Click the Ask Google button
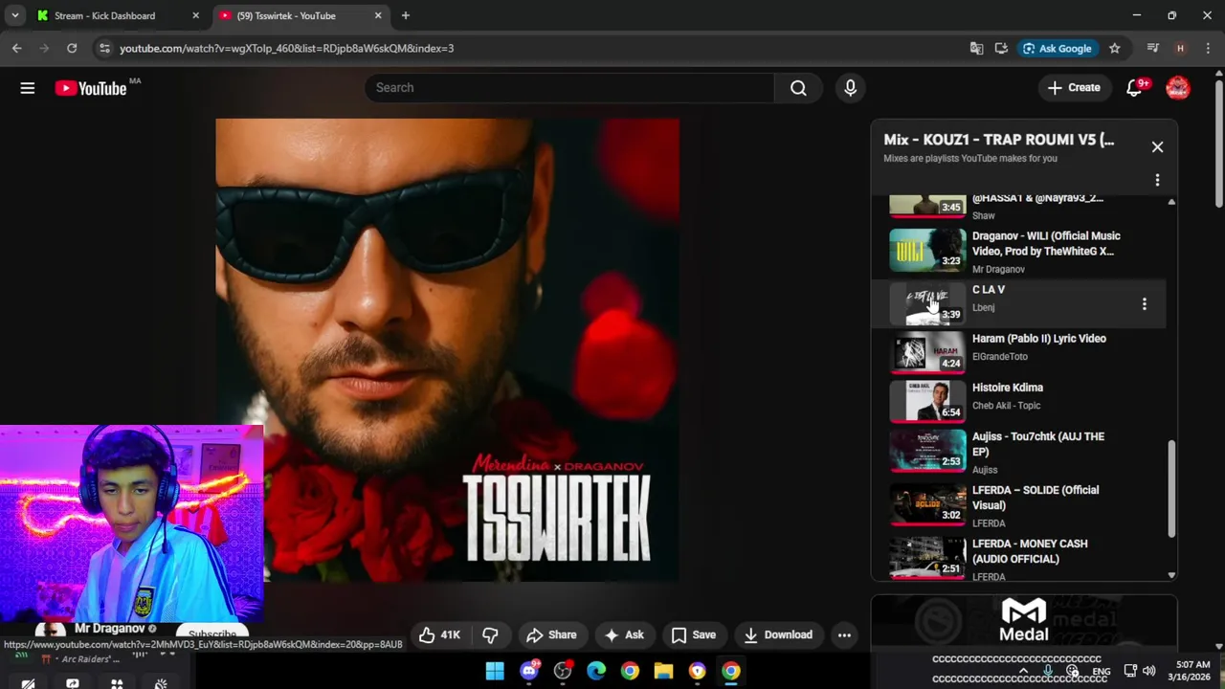The width and height of the screenshot is (1225, 689). pos(1057,48)
